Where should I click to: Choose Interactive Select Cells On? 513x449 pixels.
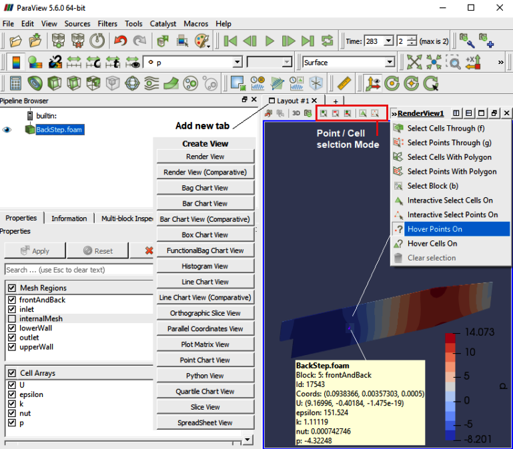tap(451, 201)
